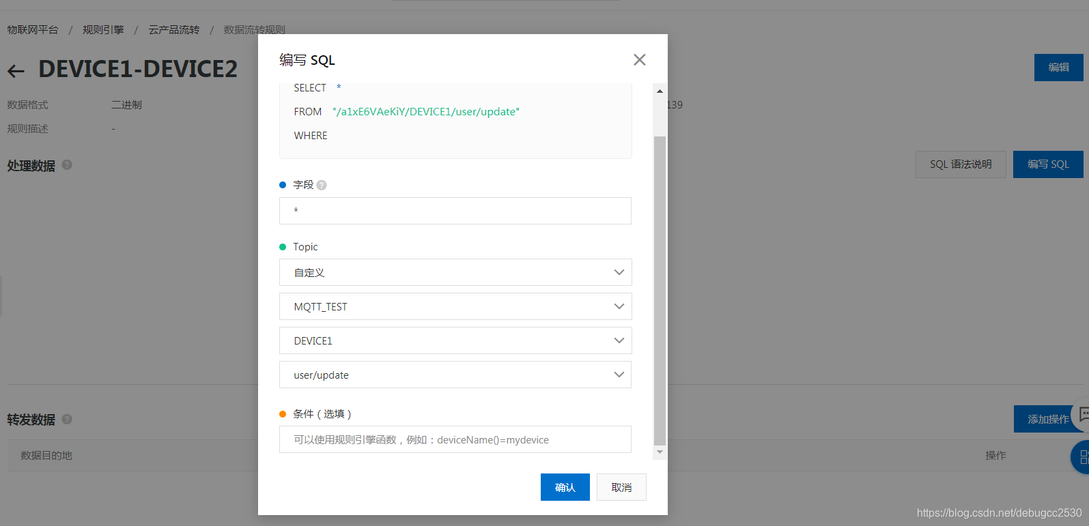This screenshot has height=526, width=1089.
Task: Click the back arrow beside DEVICE1-DEVICE2
Action: pyautogui.click(x=16, y=70)
